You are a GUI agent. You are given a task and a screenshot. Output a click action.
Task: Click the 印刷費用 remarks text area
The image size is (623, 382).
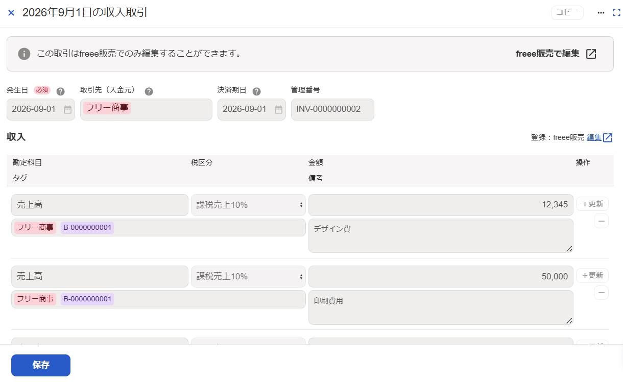pyautogui.click(x=441, y=307)
